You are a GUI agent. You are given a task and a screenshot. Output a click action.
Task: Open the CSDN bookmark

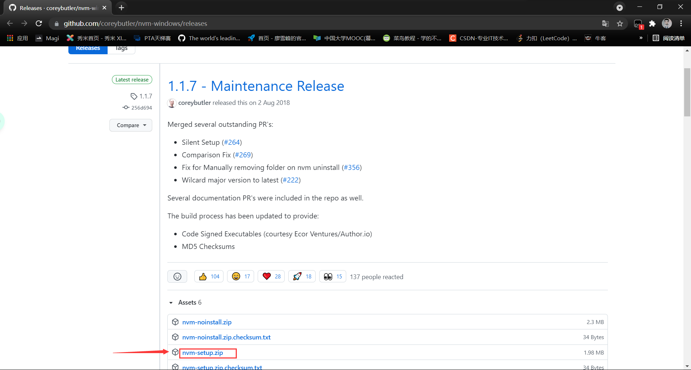(479, 38)
